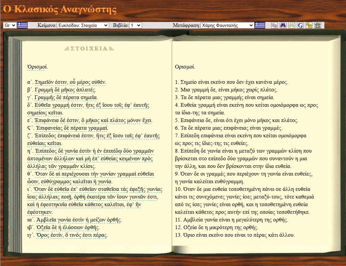Click the underlined word τινός

coord(75,235)
